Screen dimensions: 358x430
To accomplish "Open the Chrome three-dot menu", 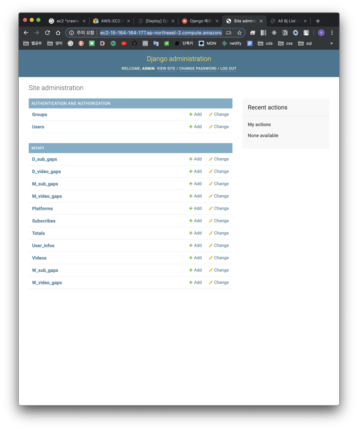I will click(332, 33).
